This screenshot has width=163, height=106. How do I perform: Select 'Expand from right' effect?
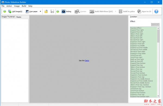pos(137,30)
